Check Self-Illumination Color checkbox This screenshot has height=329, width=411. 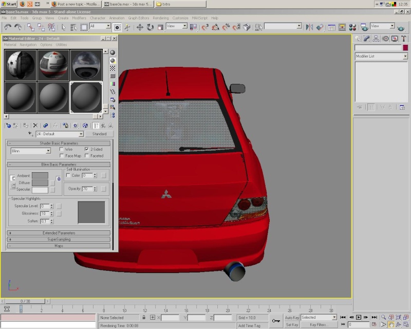[68, 175]
